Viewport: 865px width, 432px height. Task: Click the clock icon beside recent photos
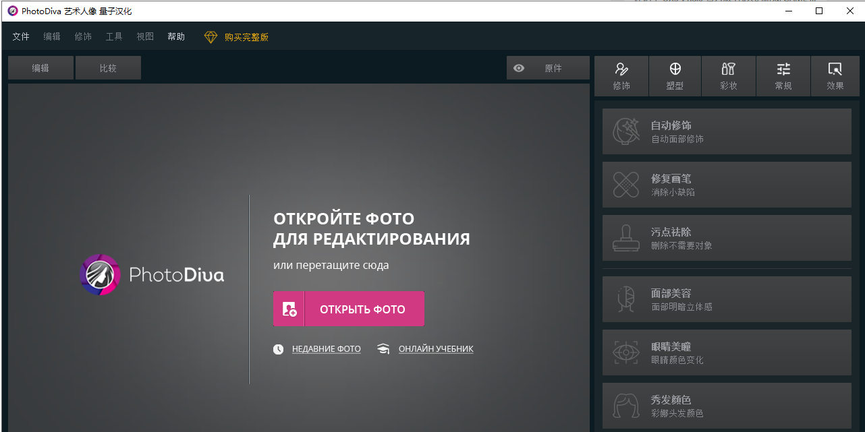pos(279,349)
